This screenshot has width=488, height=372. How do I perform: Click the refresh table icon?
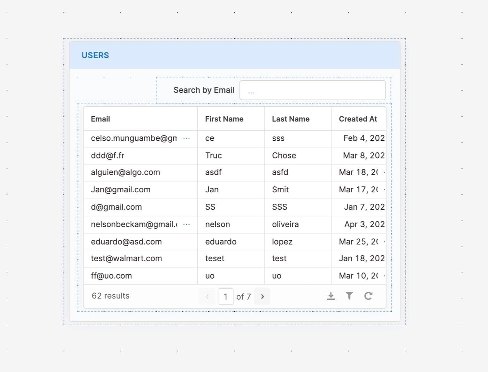pos(368,296)
